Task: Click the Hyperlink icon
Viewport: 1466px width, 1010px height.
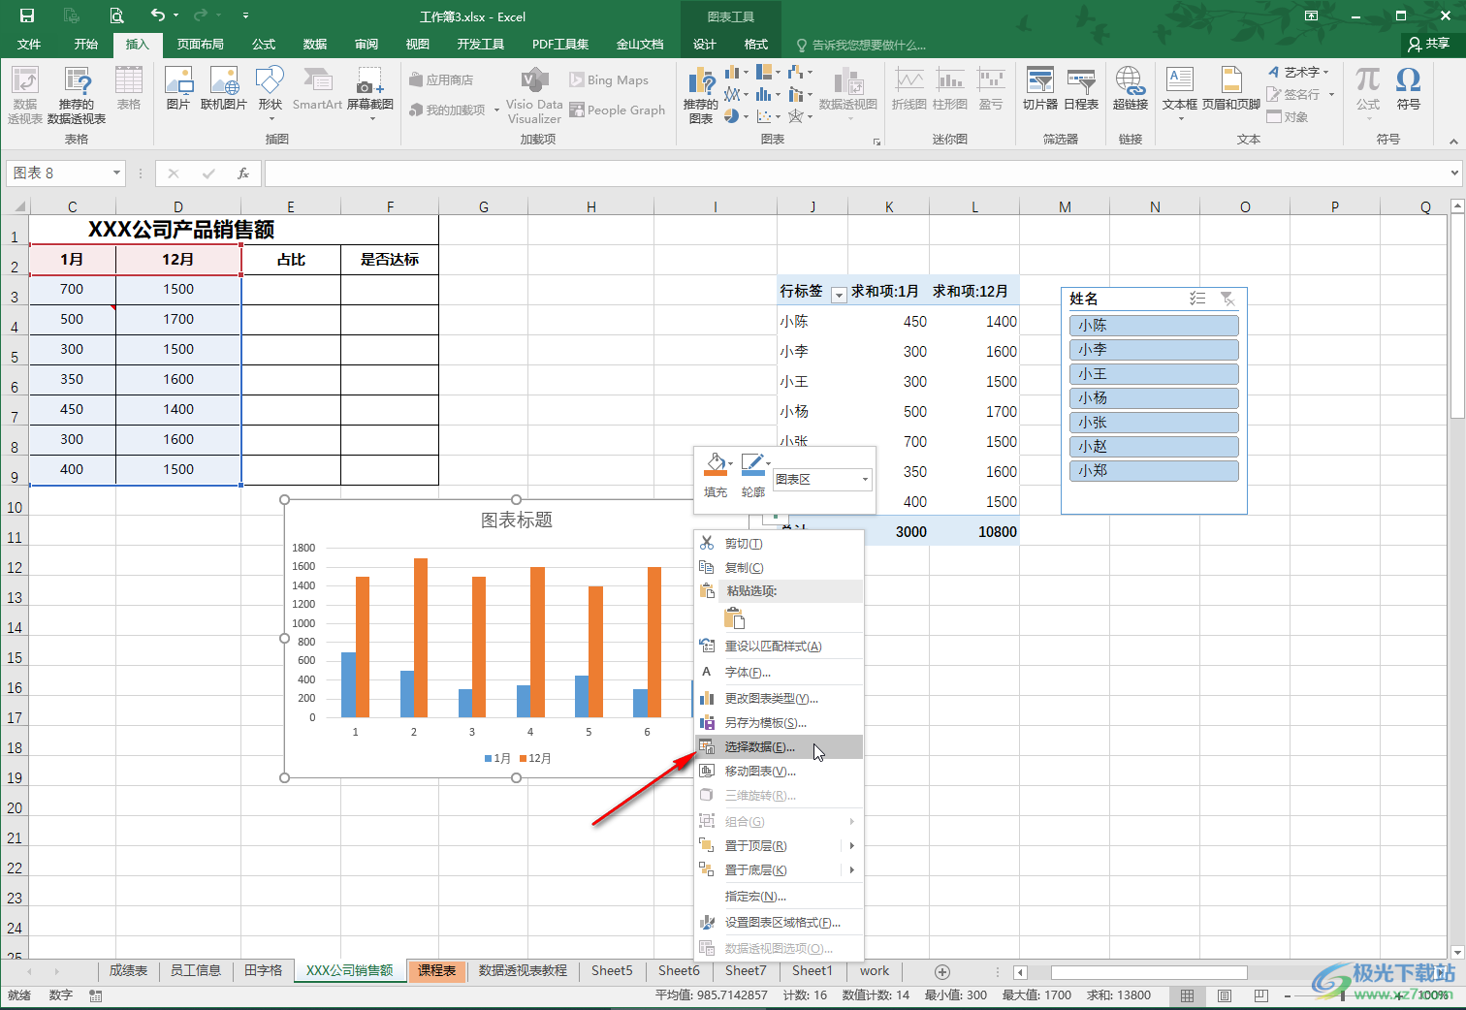Action: [x=1130, y=89]
